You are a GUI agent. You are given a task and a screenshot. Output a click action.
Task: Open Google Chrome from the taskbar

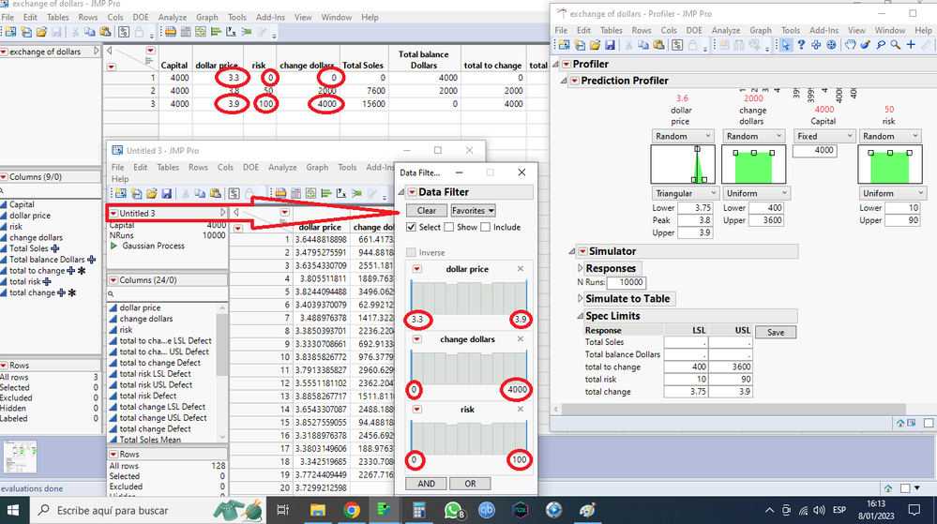tap(351, 510)
